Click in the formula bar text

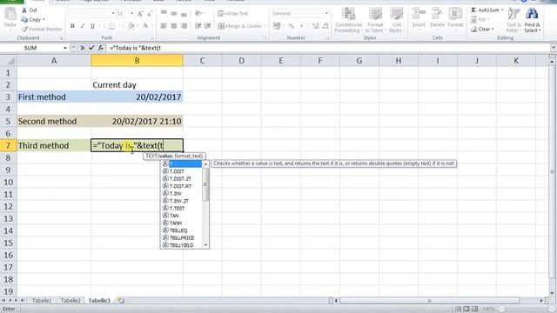[x=136, y=48]
